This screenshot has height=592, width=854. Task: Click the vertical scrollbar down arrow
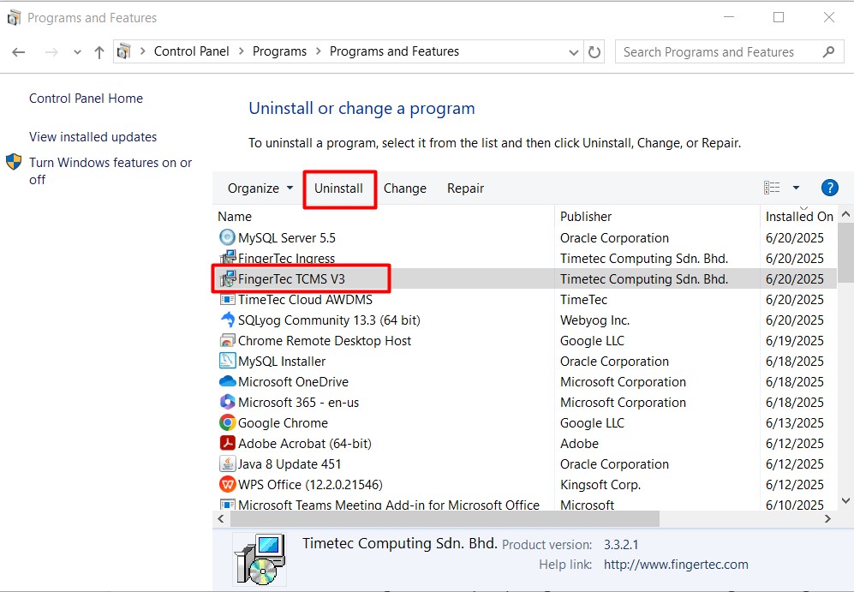point(845,500)
